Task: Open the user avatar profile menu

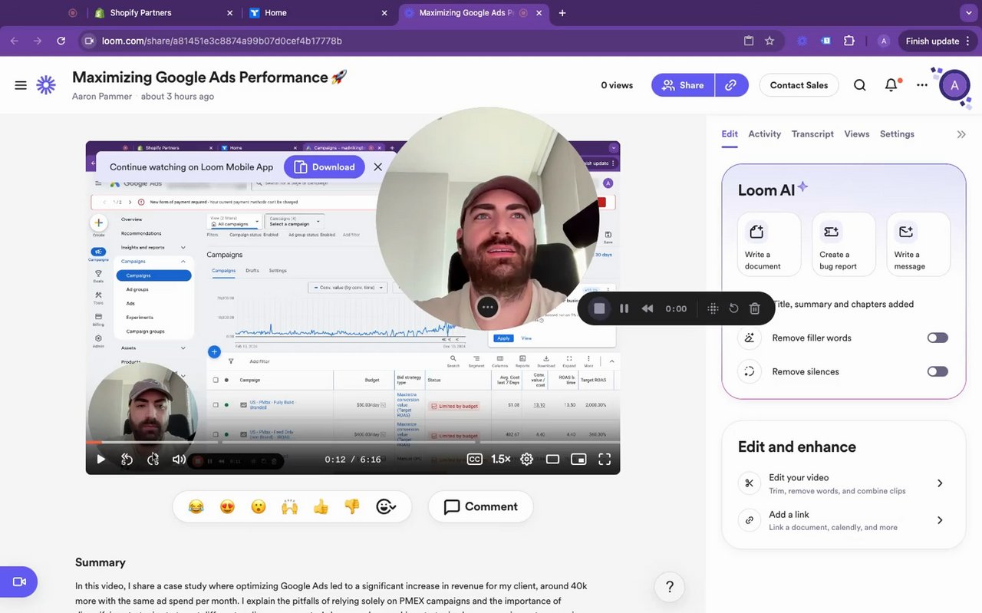Action: pyautogui.click(x=954, y=85)
